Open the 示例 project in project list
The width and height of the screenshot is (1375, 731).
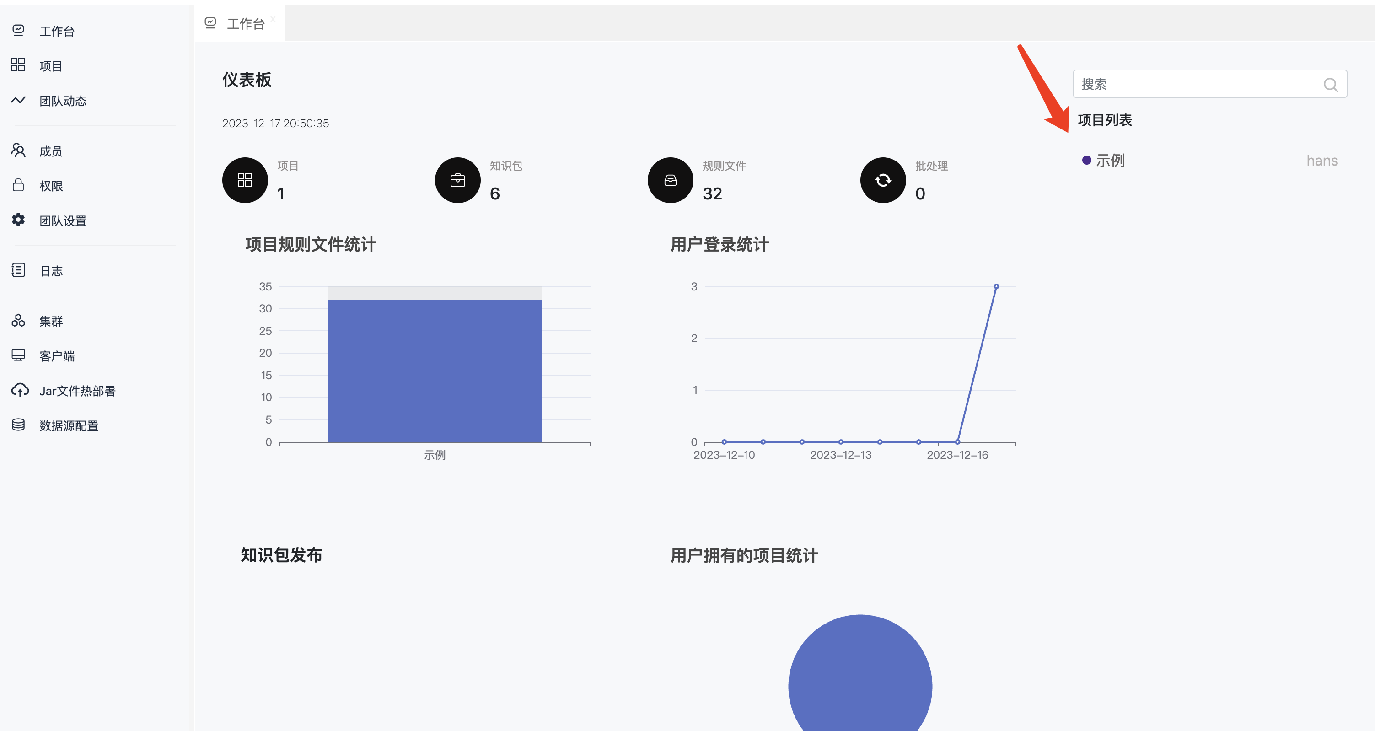1110,161
